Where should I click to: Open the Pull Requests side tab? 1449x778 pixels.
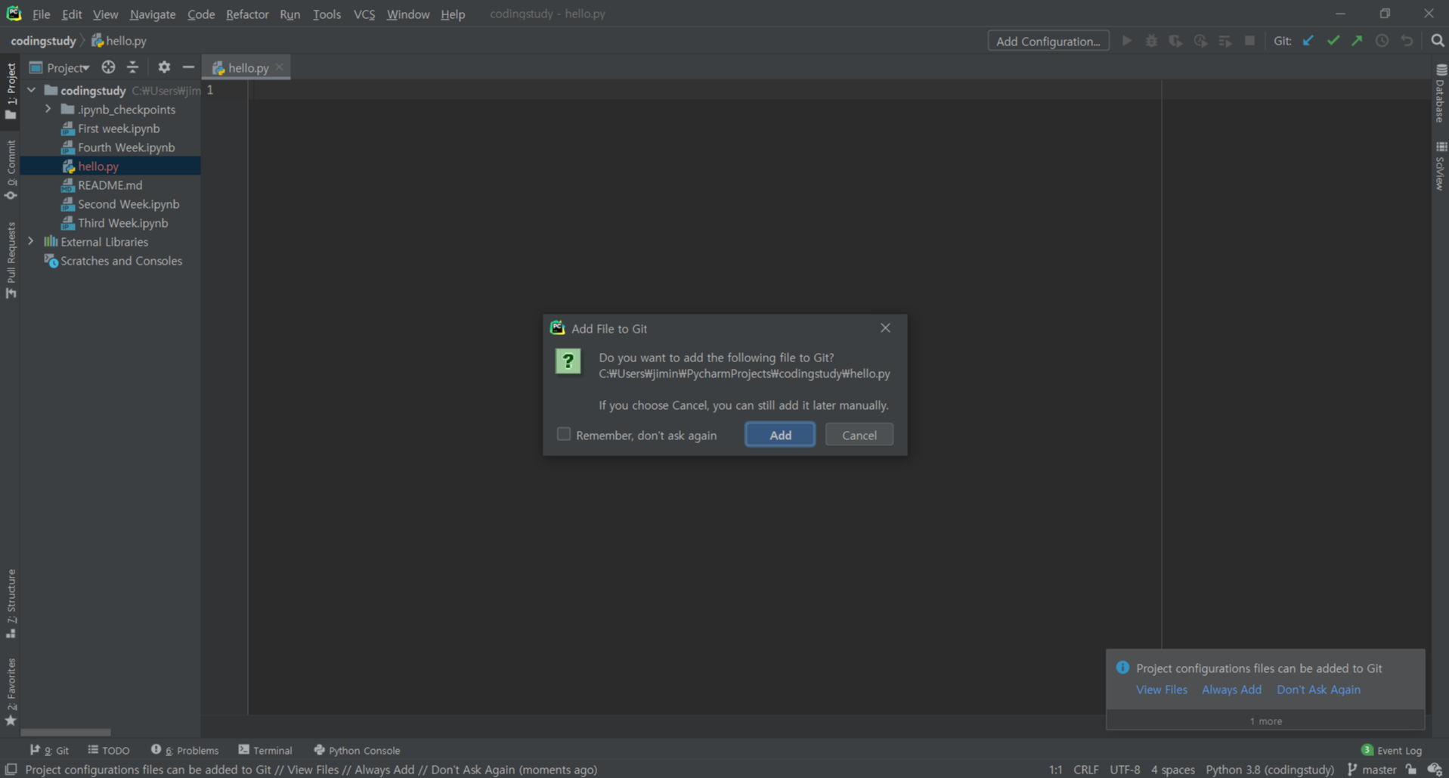11,260
